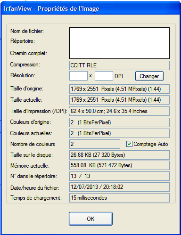Click the Taille d'origine value field

point(119,89)
